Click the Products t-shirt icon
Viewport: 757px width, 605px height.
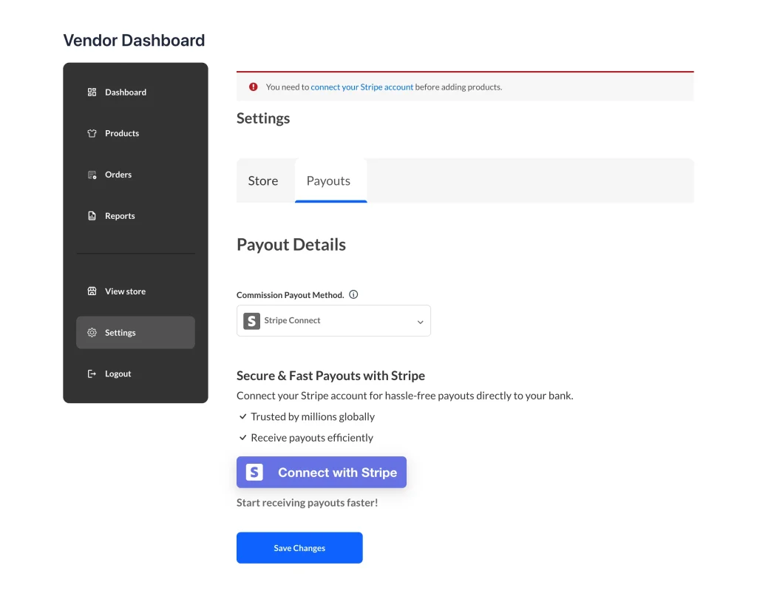pyautogui.click(x=92, y=133)
